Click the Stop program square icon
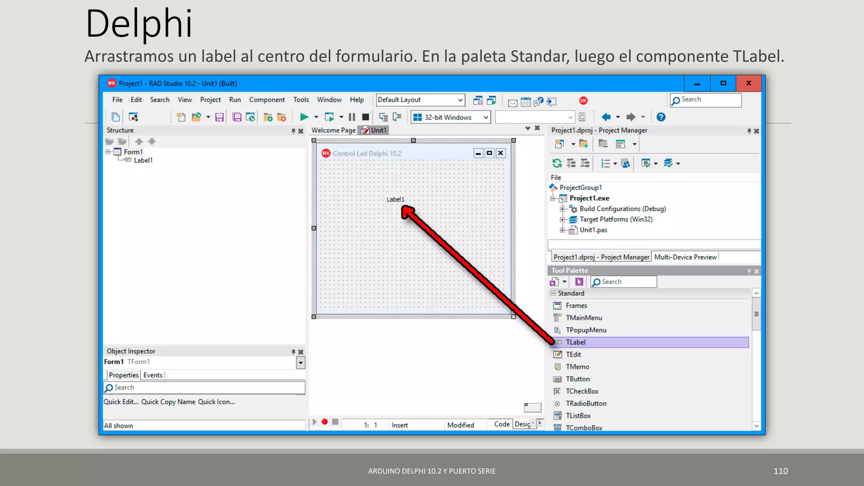Image resolution: width=864 pixels, height=486 pixels. (366, 117)
